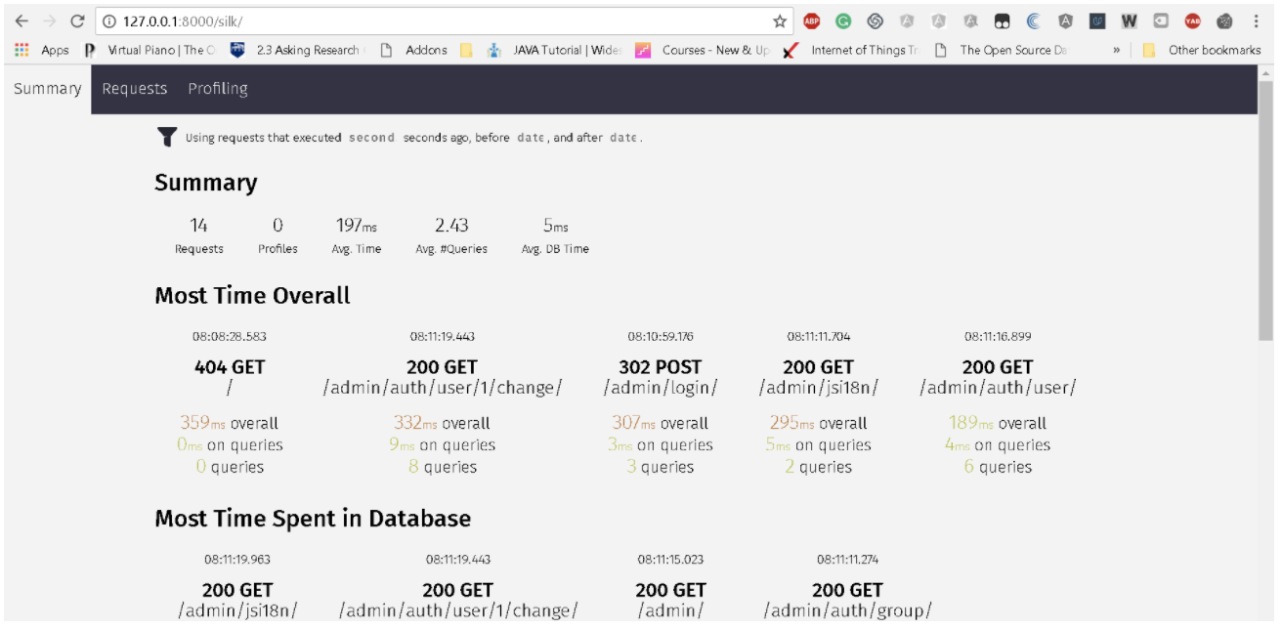Click the page vertical scrollbar thumb
The image size is (1282, 629).
1266,212
